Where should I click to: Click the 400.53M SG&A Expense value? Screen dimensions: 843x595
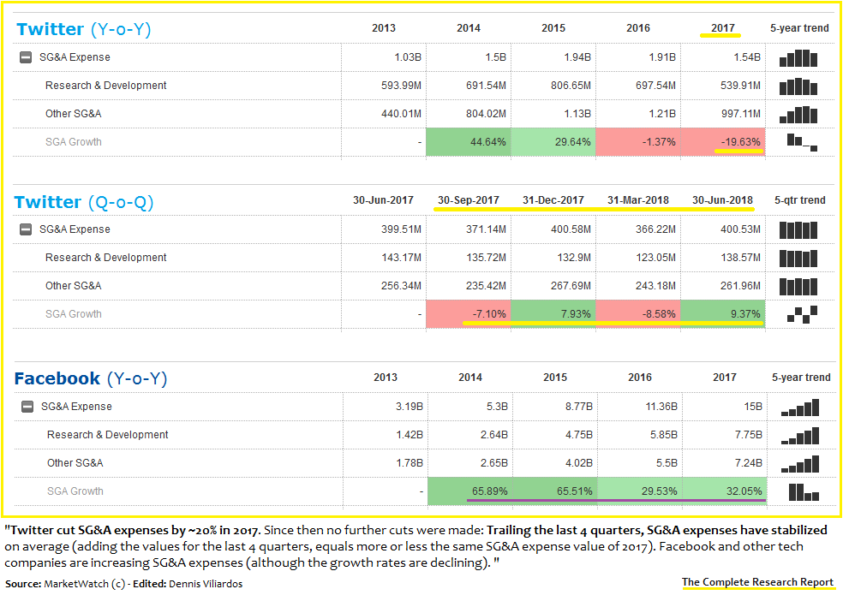click(740, 229)
